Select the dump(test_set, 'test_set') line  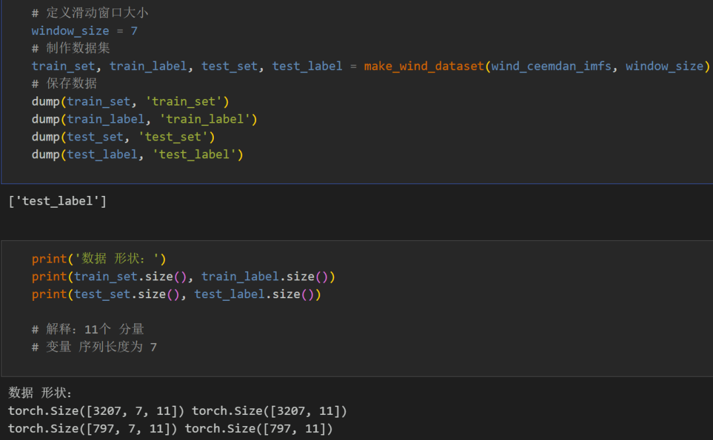click(x=123, y=137)
